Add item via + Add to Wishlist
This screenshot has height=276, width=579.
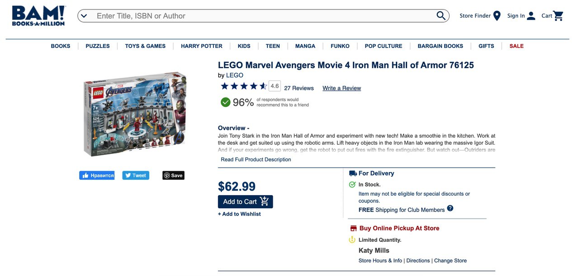[x=239, y=214]
